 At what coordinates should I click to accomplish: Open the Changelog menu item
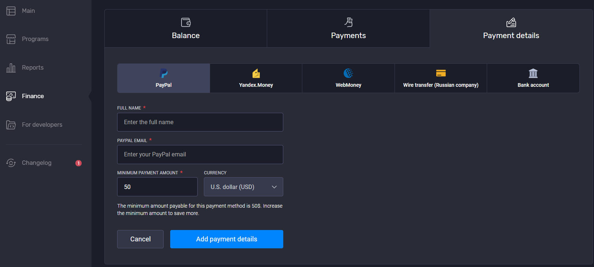click(x=37, y=163)
